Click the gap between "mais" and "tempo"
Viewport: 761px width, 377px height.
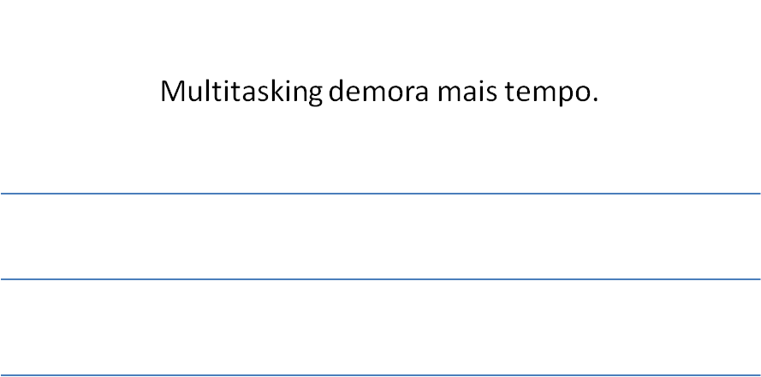coord(502,92)
